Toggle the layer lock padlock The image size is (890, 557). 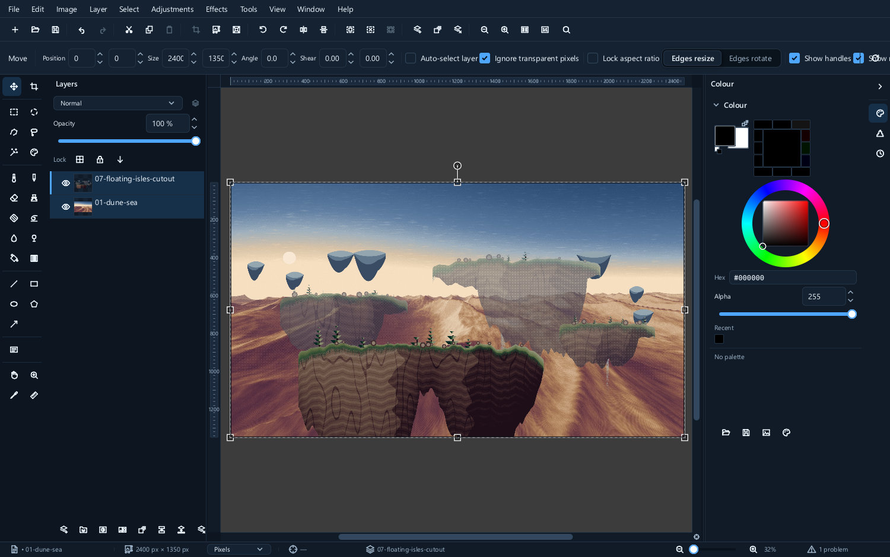tap(100, 159)
